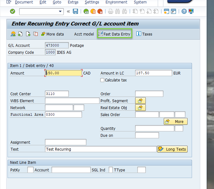Click the Cost Center input field
The width and height of the screenshot is (214, 189).
click(57, 94)
